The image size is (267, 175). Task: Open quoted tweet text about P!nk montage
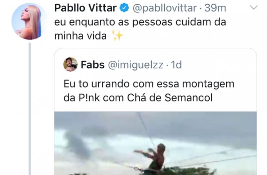(x=149, y=91)
